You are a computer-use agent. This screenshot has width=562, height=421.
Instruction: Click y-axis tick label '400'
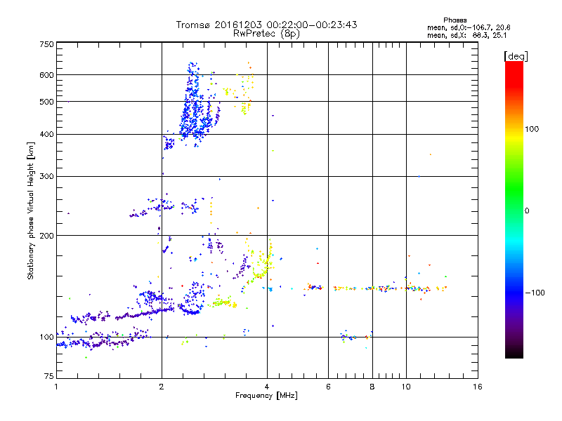coord(46,135)
